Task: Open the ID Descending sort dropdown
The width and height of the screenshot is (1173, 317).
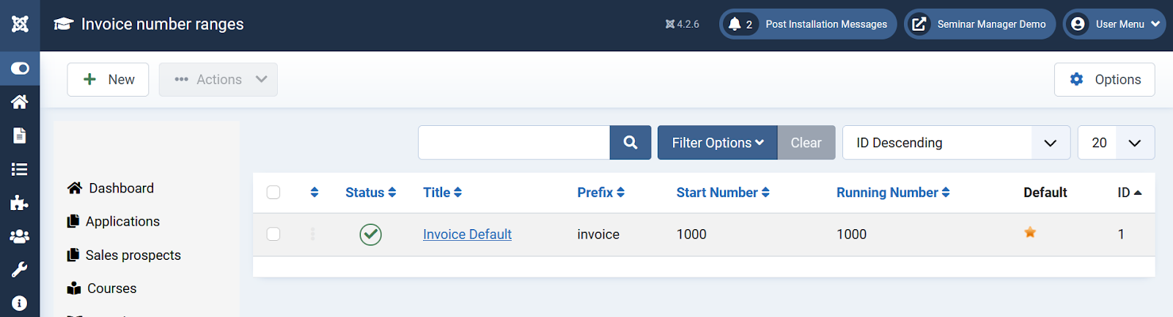Action: coord(956,143)
